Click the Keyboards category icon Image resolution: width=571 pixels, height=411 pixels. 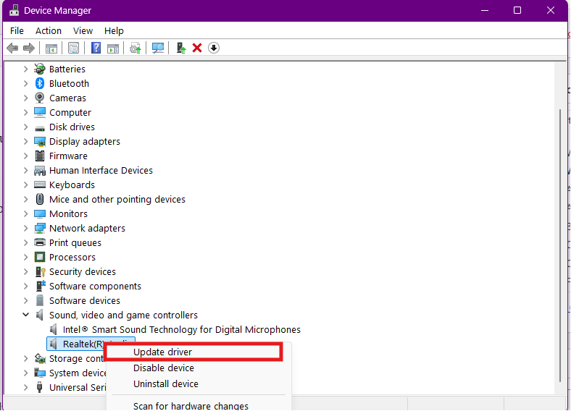pyautogui.click(x=40, y=185)
